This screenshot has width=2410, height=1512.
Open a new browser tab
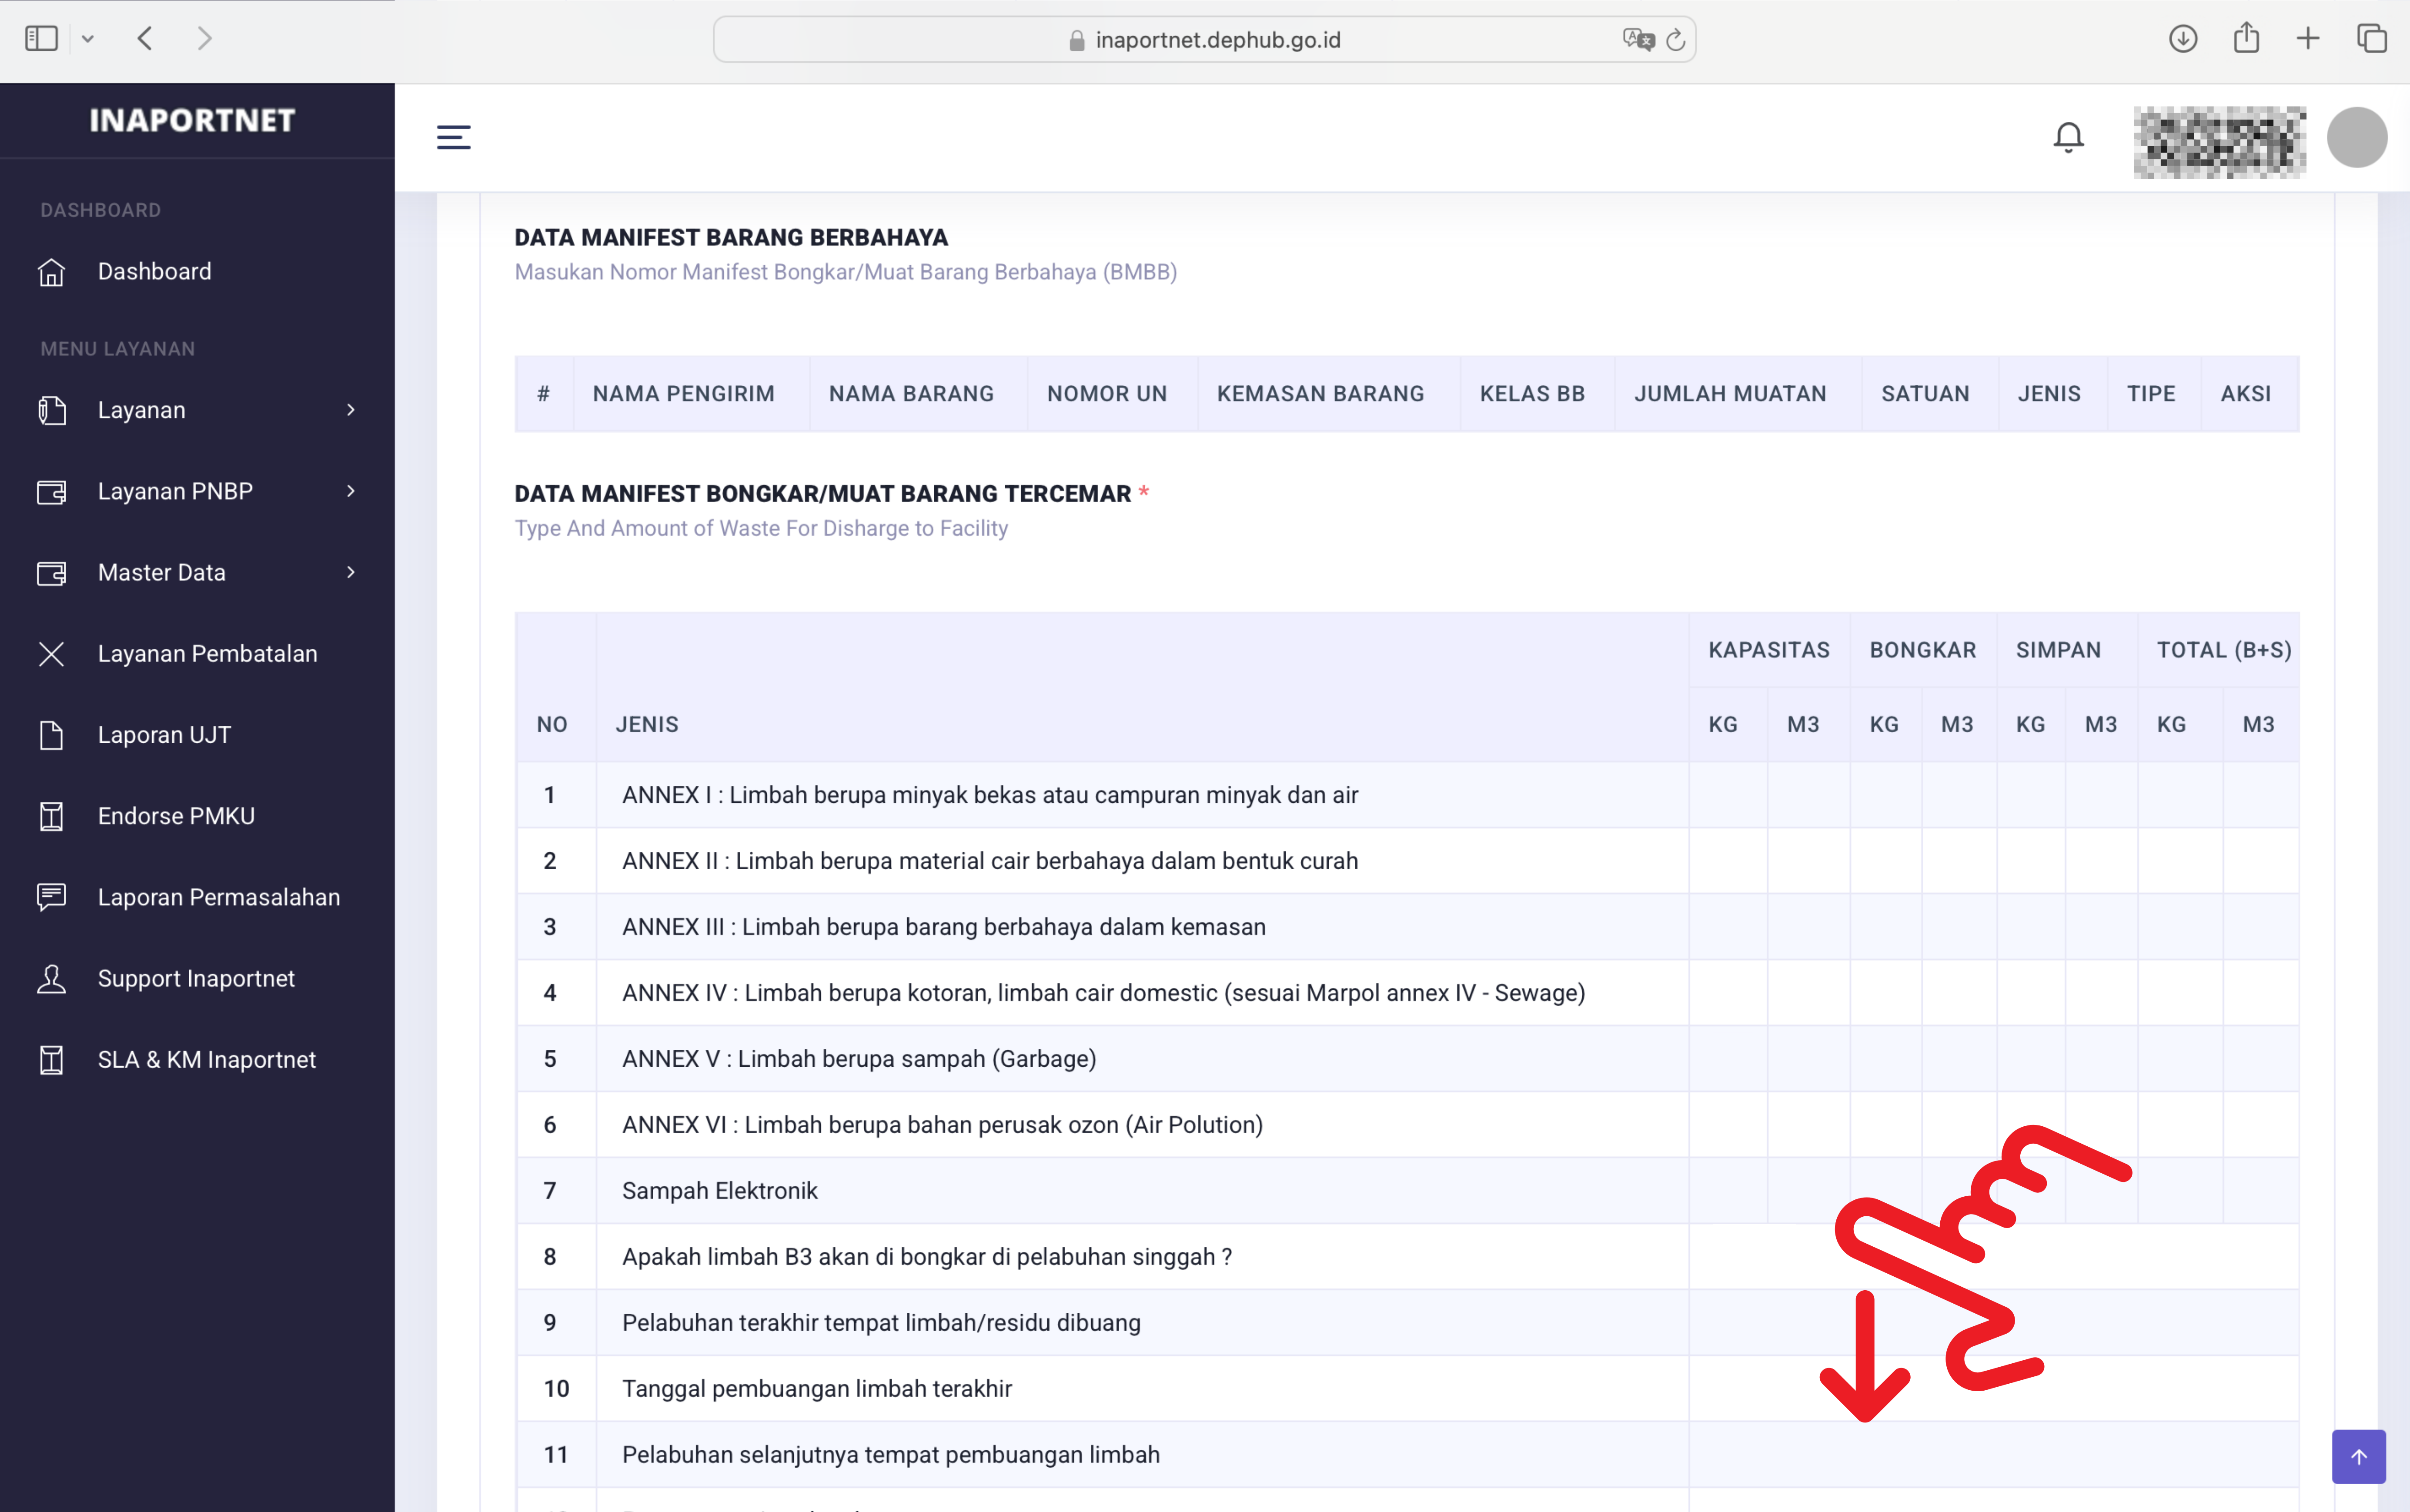pos(2308,39)
